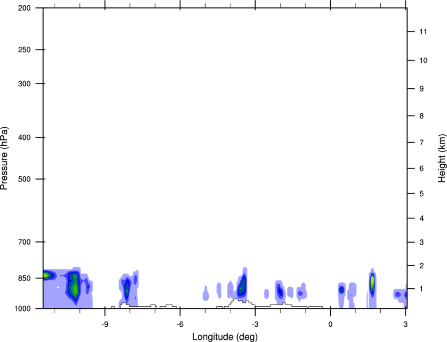Click the small blue blob near longitude 0.5
Viewport: 447px width, 342px height.
tap(341, 290)
